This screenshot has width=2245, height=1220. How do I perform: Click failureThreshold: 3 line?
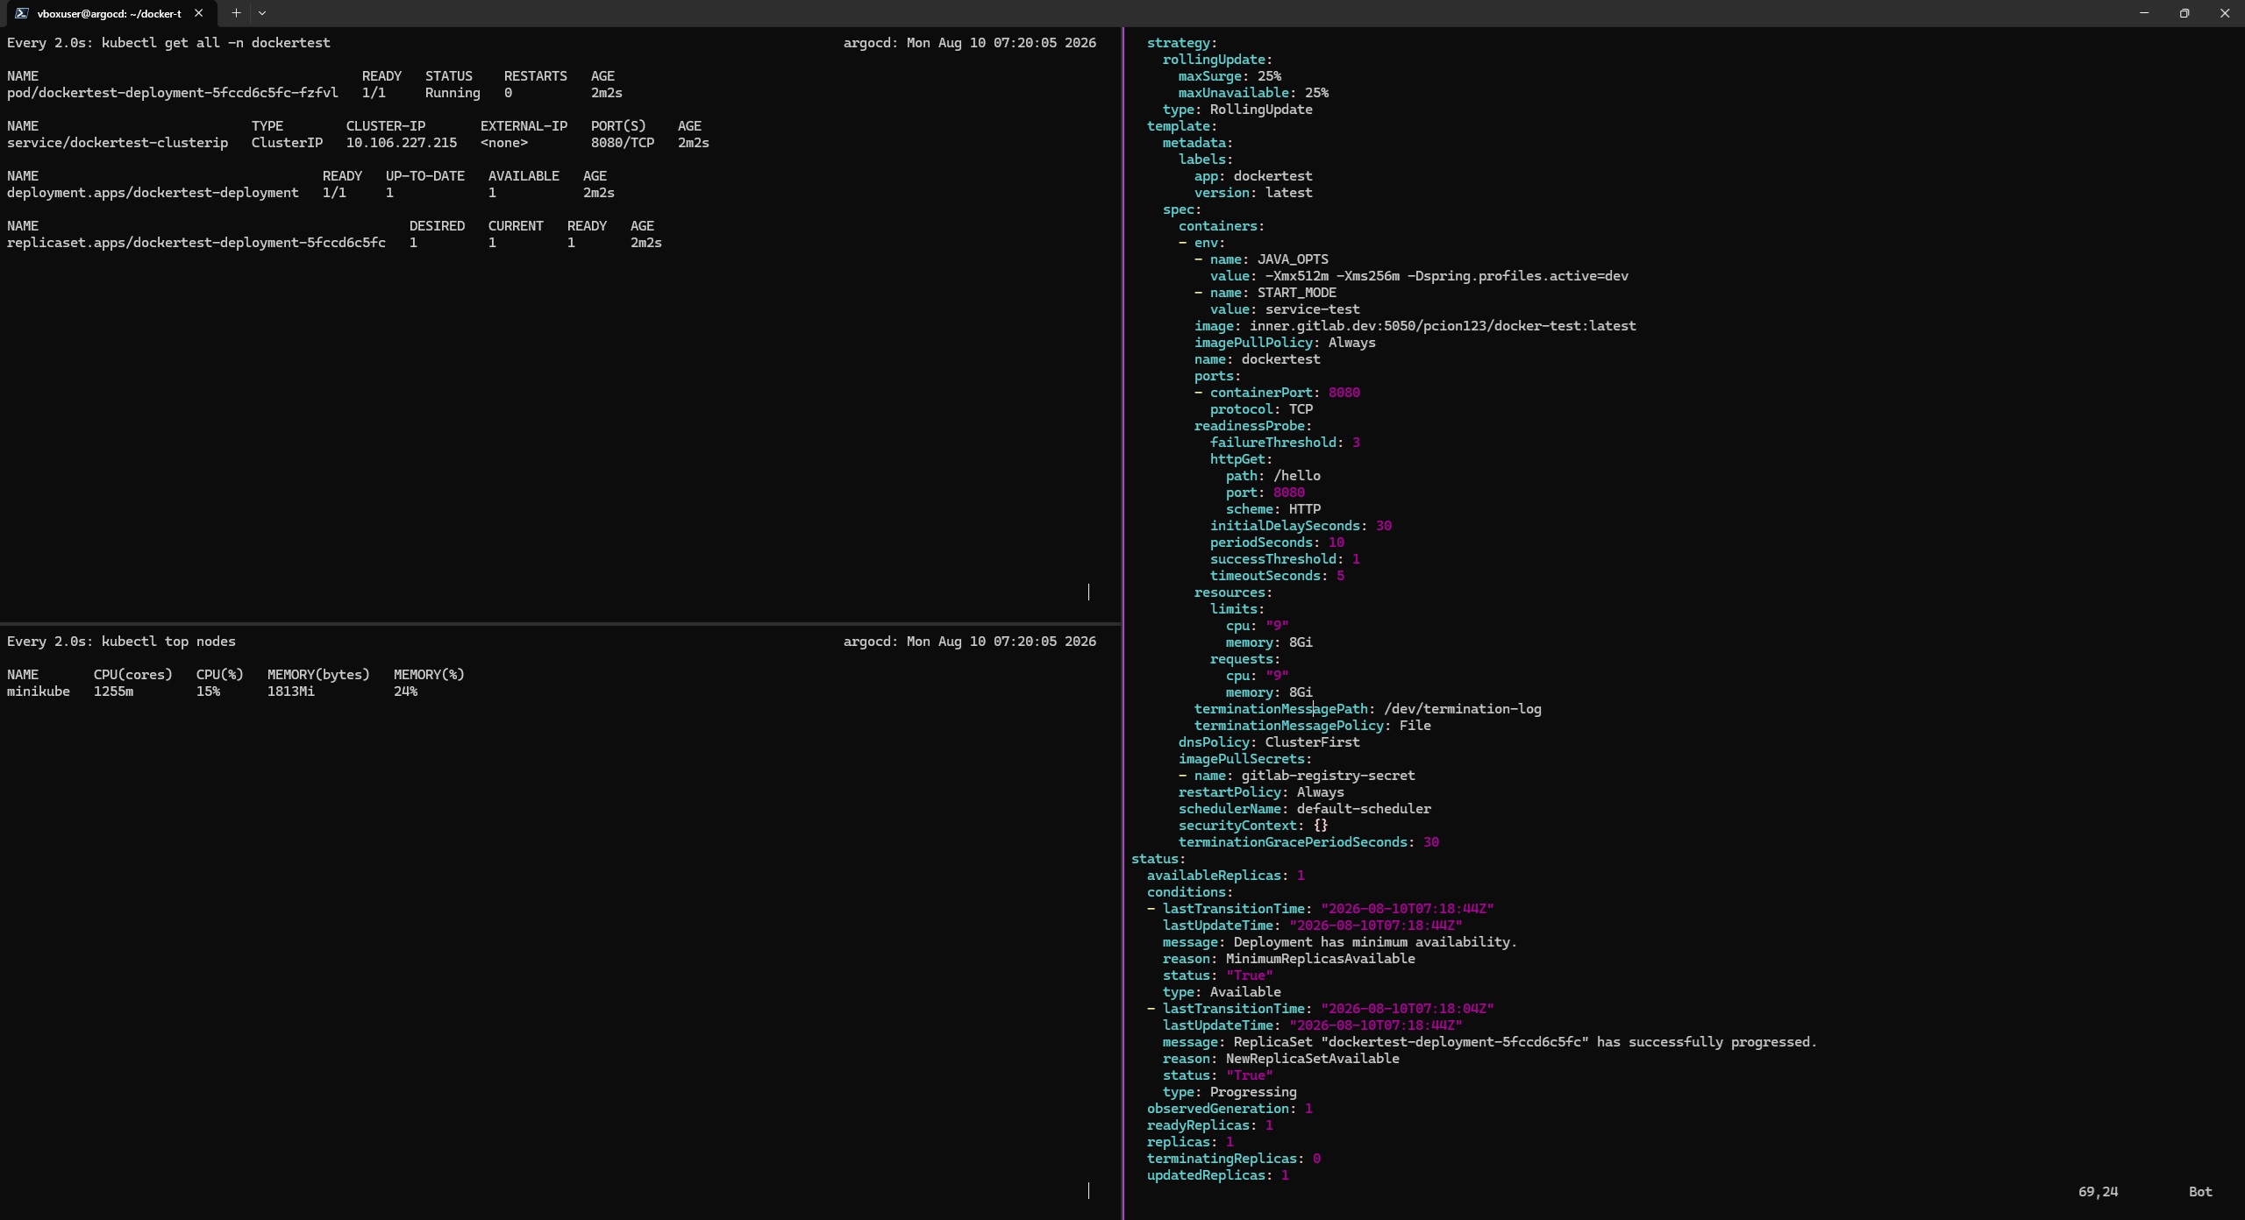point(1285,443)
